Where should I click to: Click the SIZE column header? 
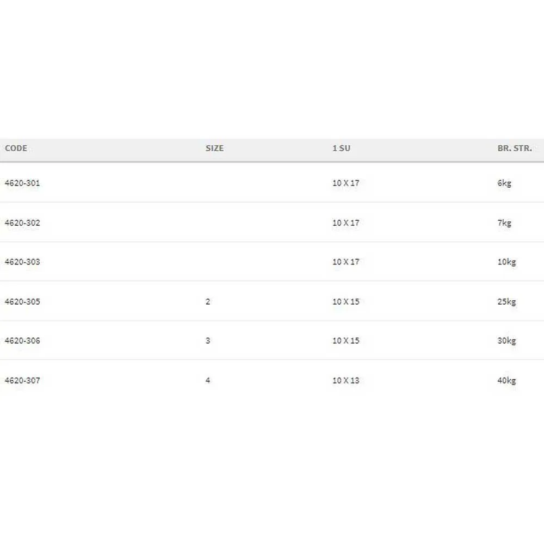click(214, 148)
